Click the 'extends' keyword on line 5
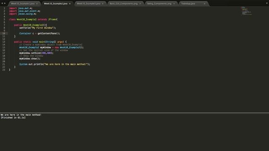 pos(42,19)
